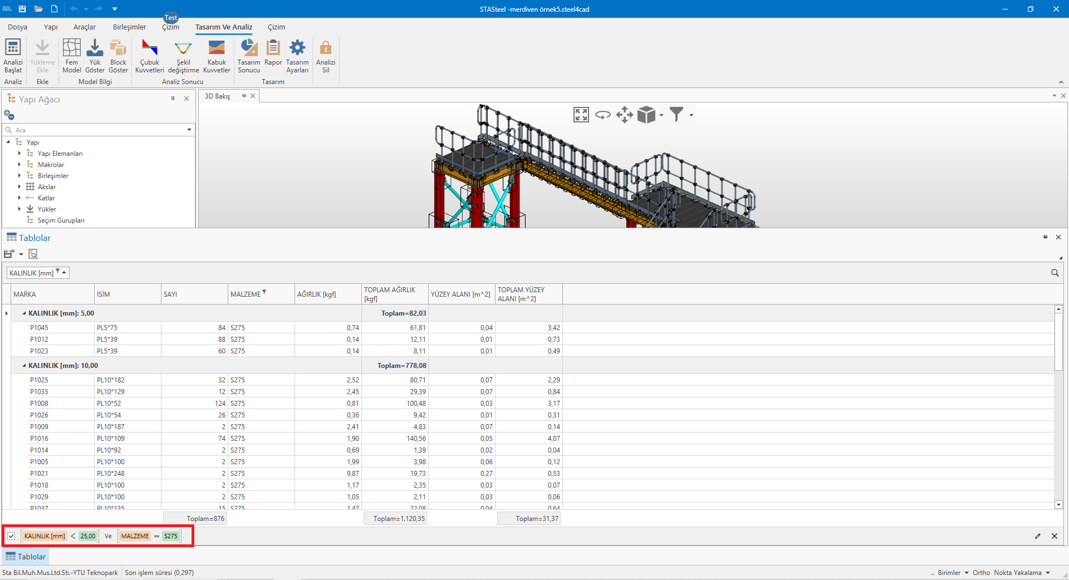Open Tasarım Ayarları settings gear
The image size is (1069, 580).
pyautogui.click(x=297, y=55)
